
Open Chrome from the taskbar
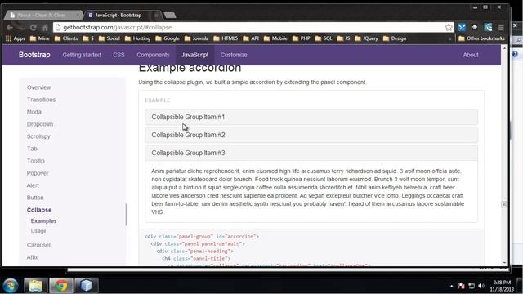pos(61,286)
